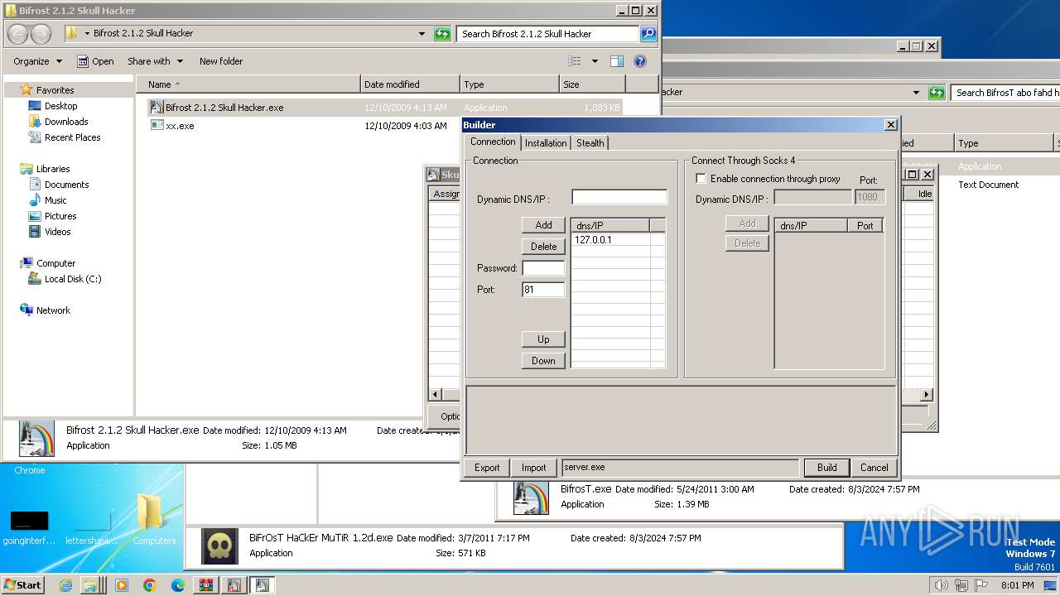
Task: Click the WinRAR taskbar icon
Action: tap(206, 585)
